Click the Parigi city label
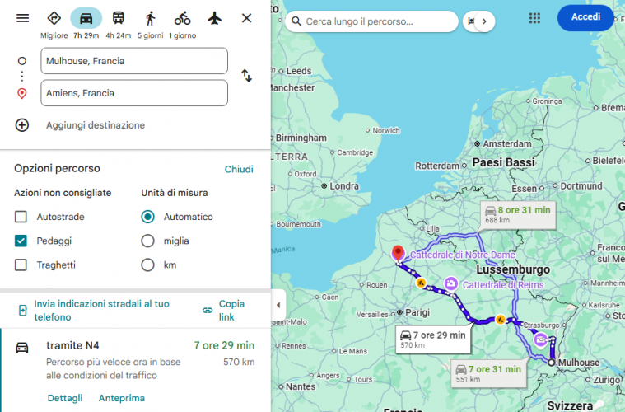The image size is (625, 412). point(417,312)
